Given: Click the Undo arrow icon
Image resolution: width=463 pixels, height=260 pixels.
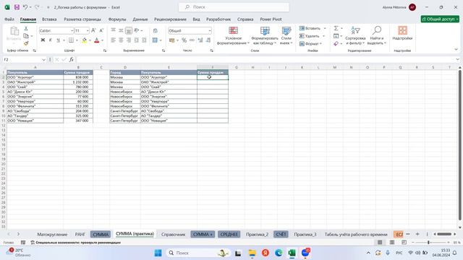Looking at the screenshot, I should [x=25, y=7].
